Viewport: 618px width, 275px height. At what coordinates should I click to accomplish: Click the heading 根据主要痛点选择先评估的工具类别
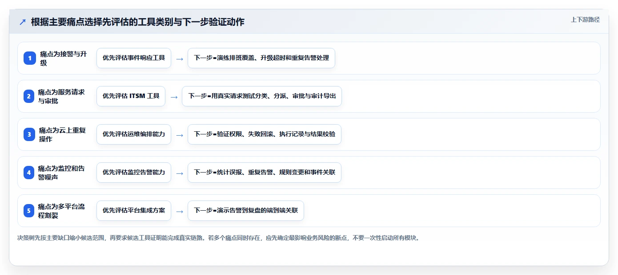point(138,22)
